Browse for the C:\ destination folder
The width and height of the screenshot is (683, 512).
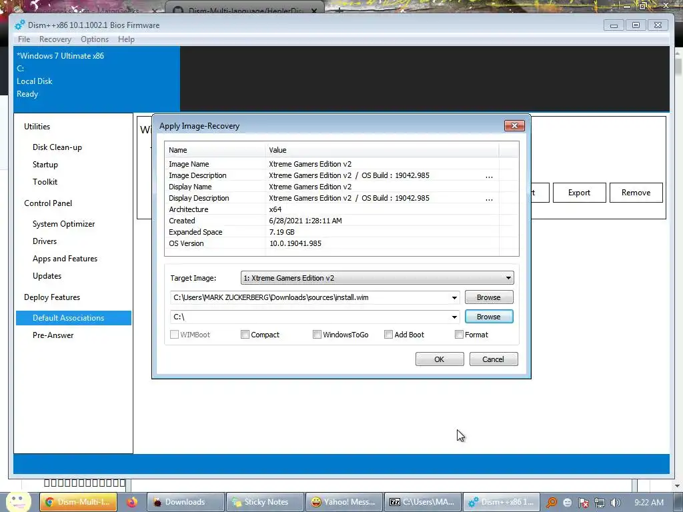click(489, 317)
